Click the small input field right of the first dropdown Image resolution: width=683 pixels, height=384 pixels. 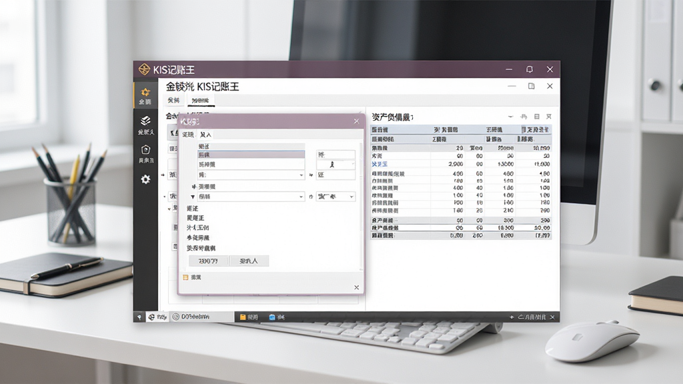click(x=335, y=175)
